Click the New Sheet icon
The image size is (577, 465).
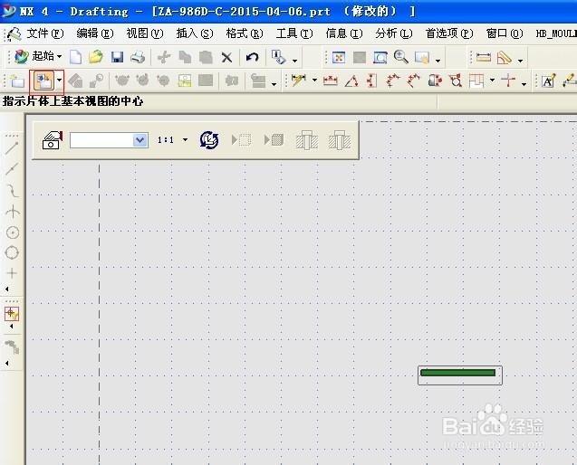click(17, 81)
